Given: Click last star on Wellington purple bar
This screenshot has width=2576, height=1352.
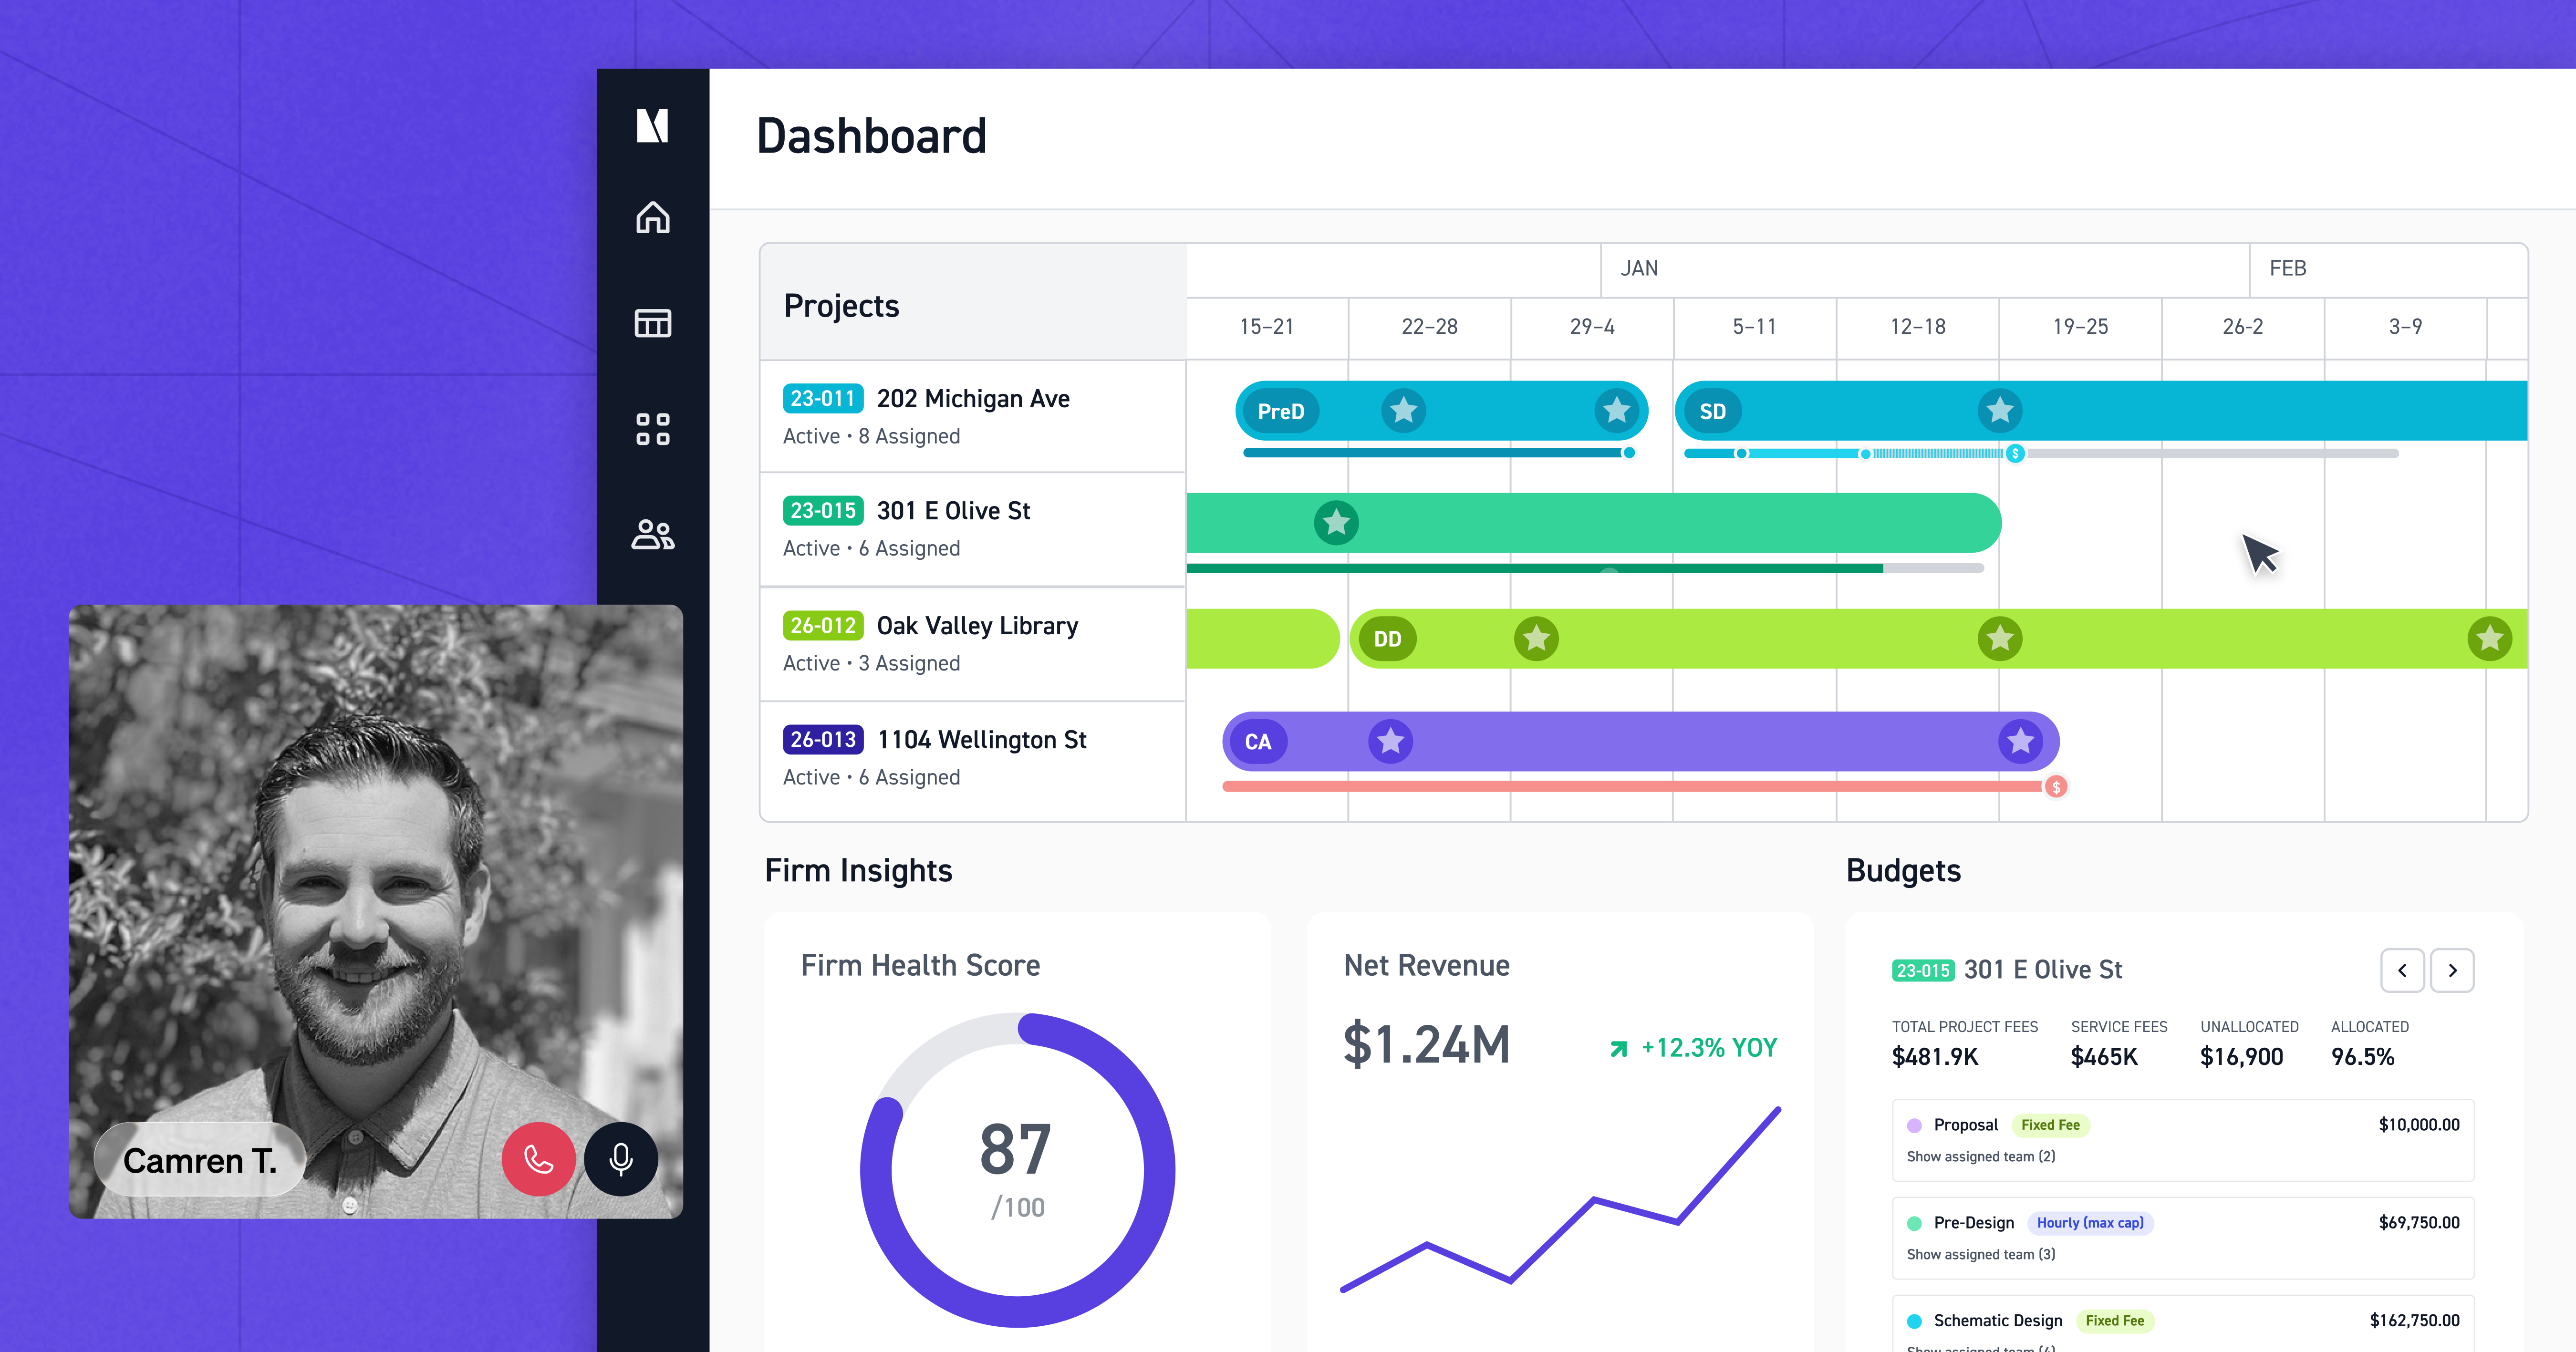Looking at the screenshot, I should coord(2020,741).
